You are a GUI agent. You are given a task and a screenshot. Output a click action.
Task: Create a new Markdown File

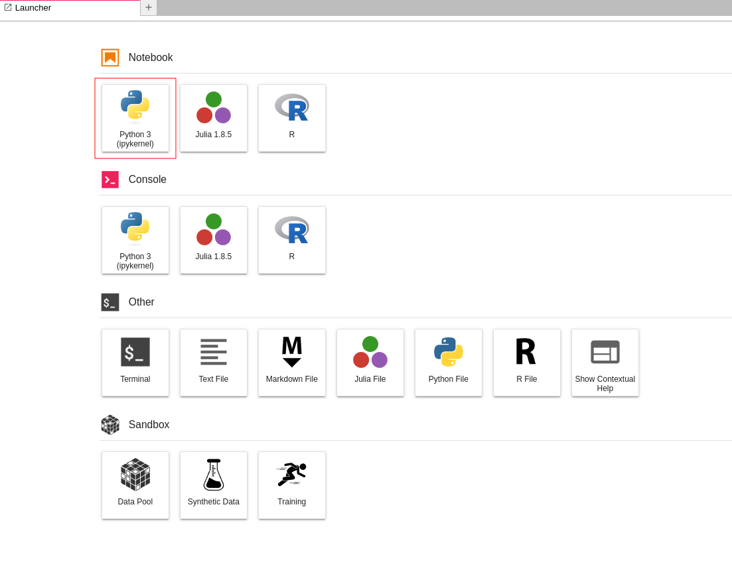292,363
